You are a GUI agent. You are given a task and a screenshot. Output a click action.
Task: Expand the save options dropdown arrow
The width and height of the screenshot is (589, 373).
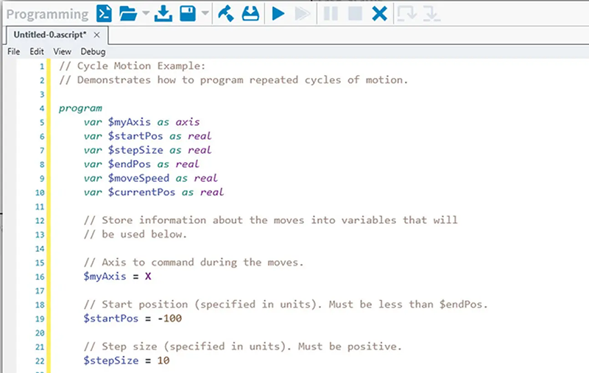[x=205, y=13]
